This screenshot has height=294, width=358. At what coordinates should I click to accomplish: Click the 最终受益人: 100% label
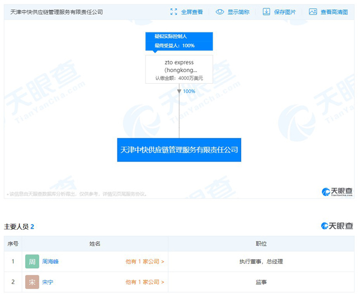[175, 46]
